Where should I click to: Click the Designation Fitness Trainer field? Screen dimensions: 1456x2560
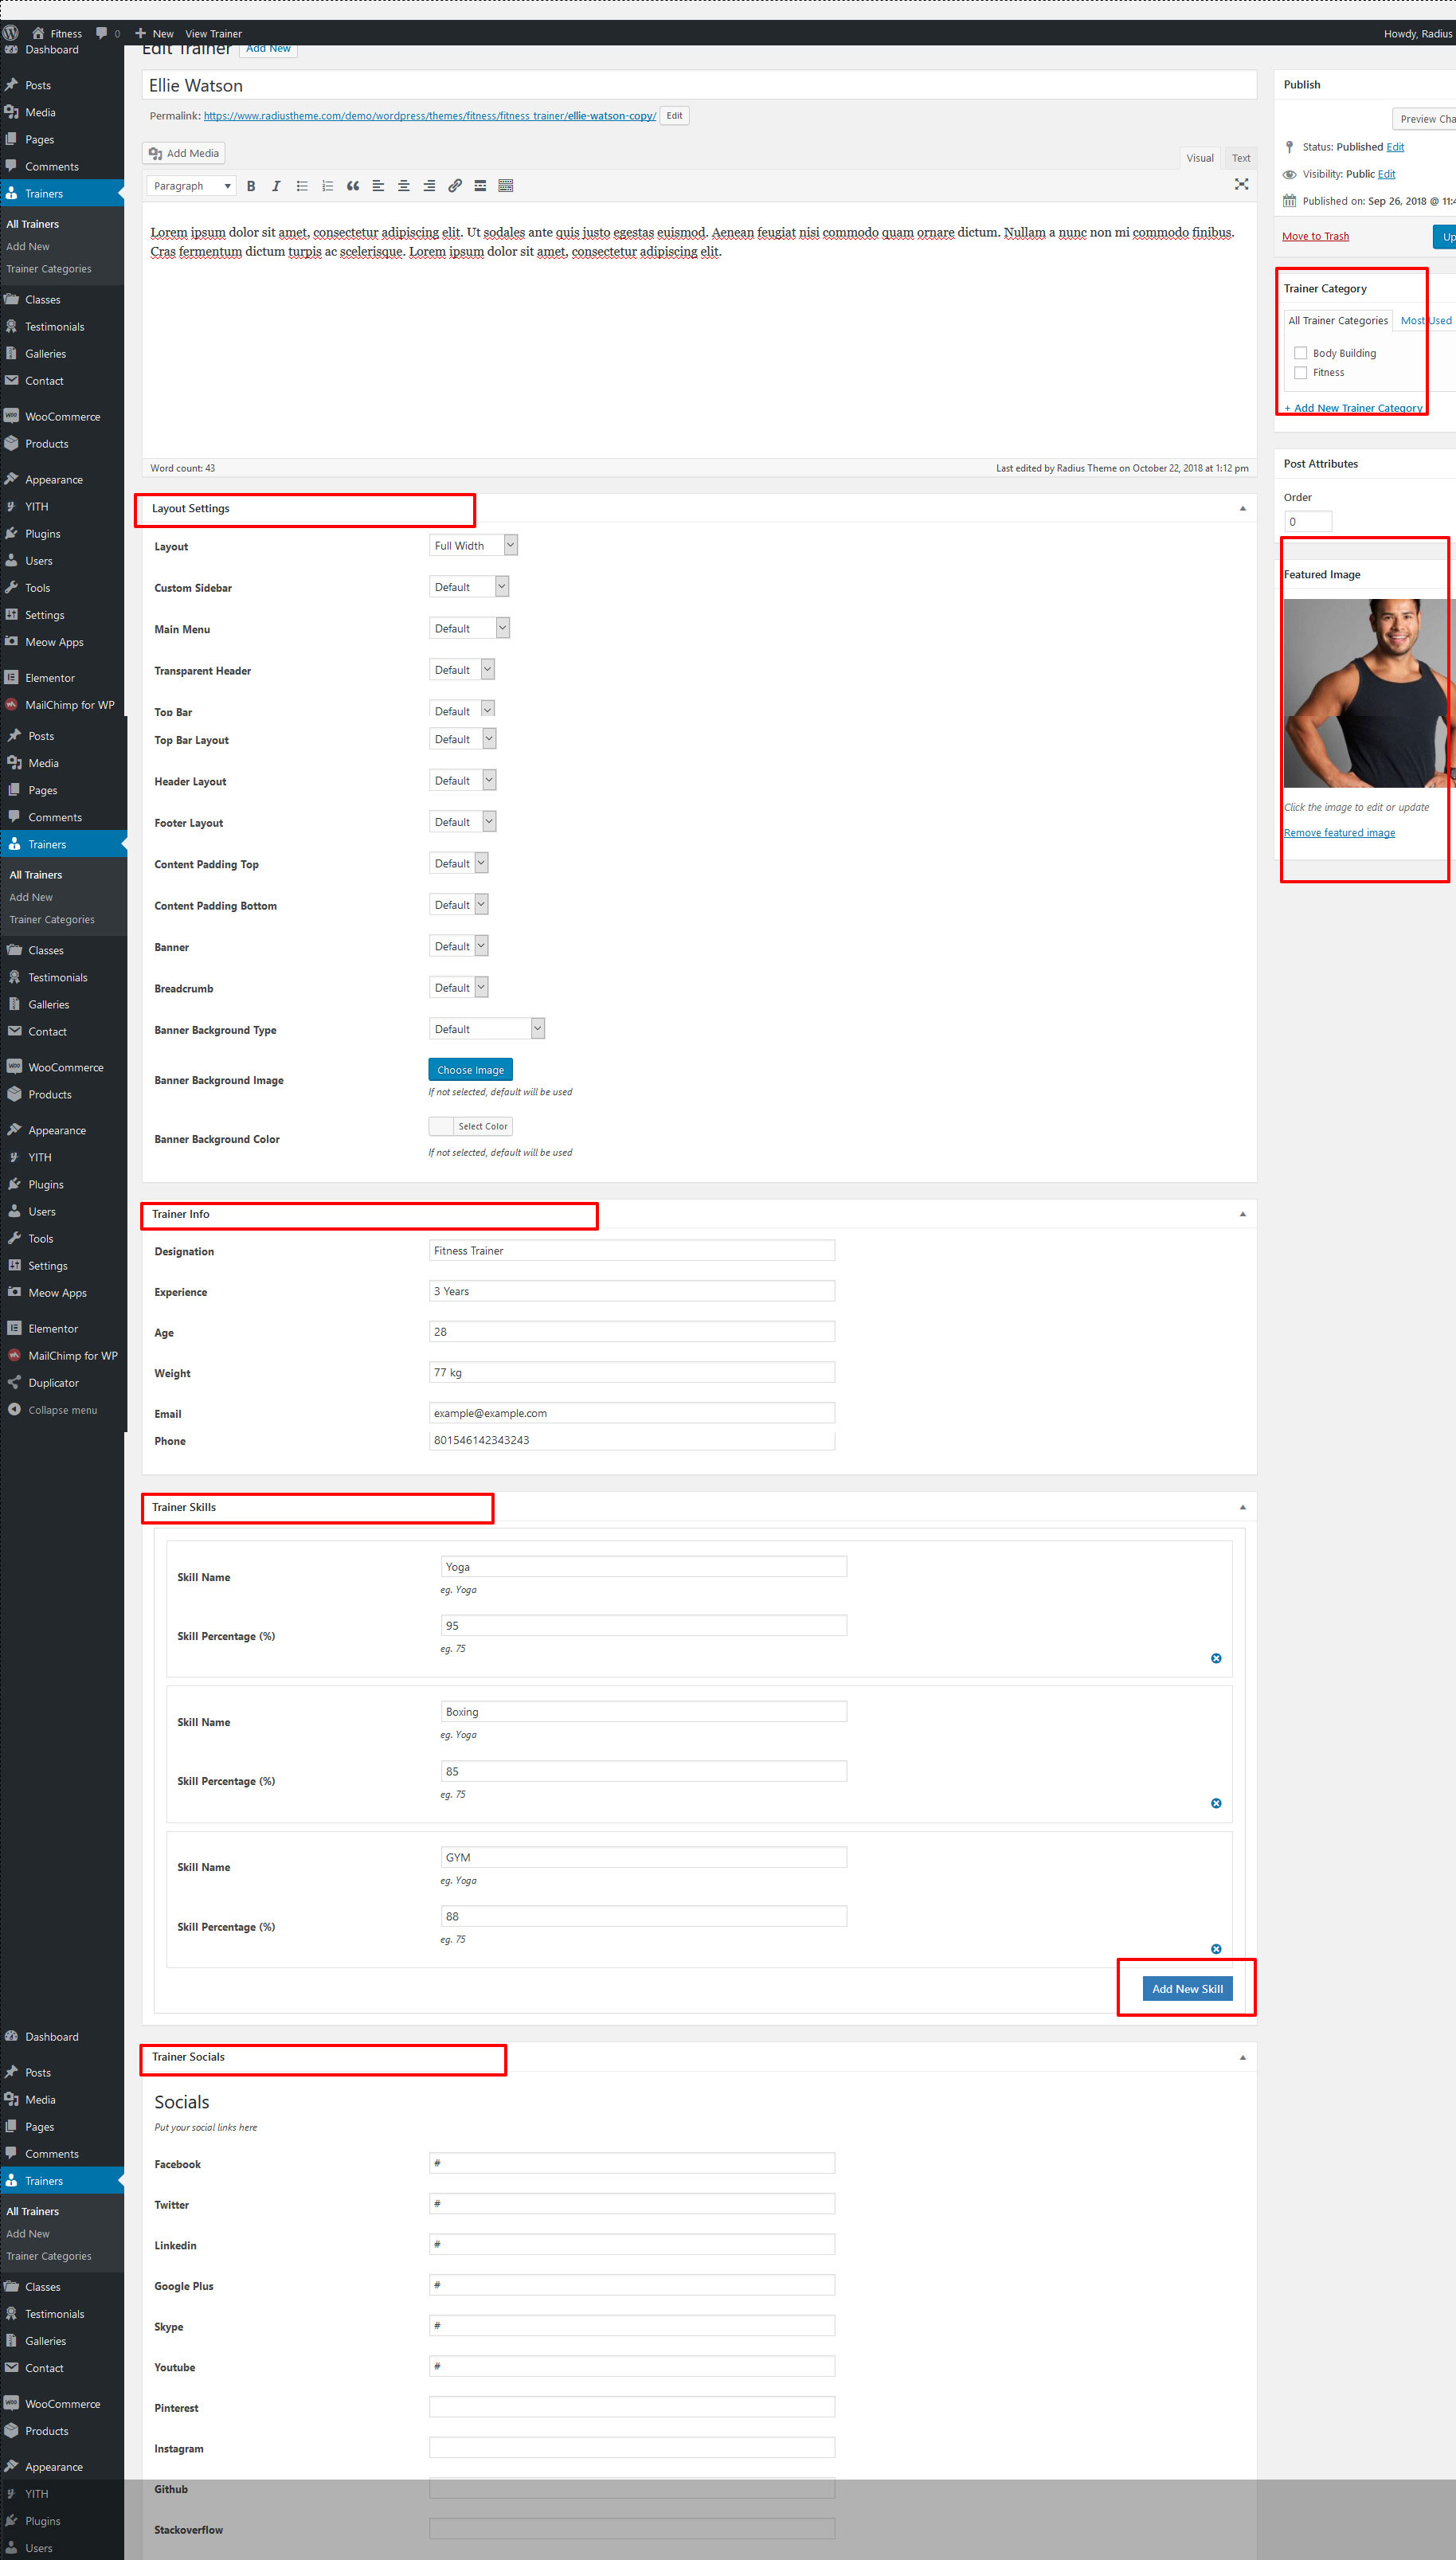coord(632,1250)
